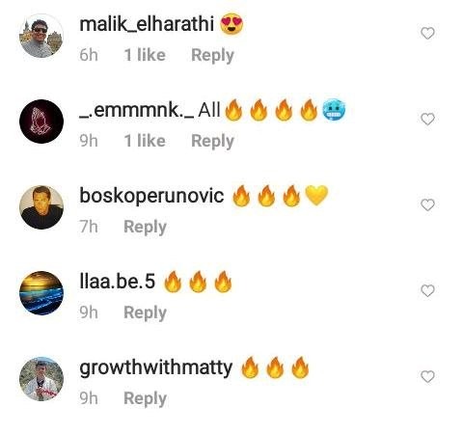This screenshot has height=434, width=463.
Task: Open the malik_elharathi username link
Action: pos(147,24)
